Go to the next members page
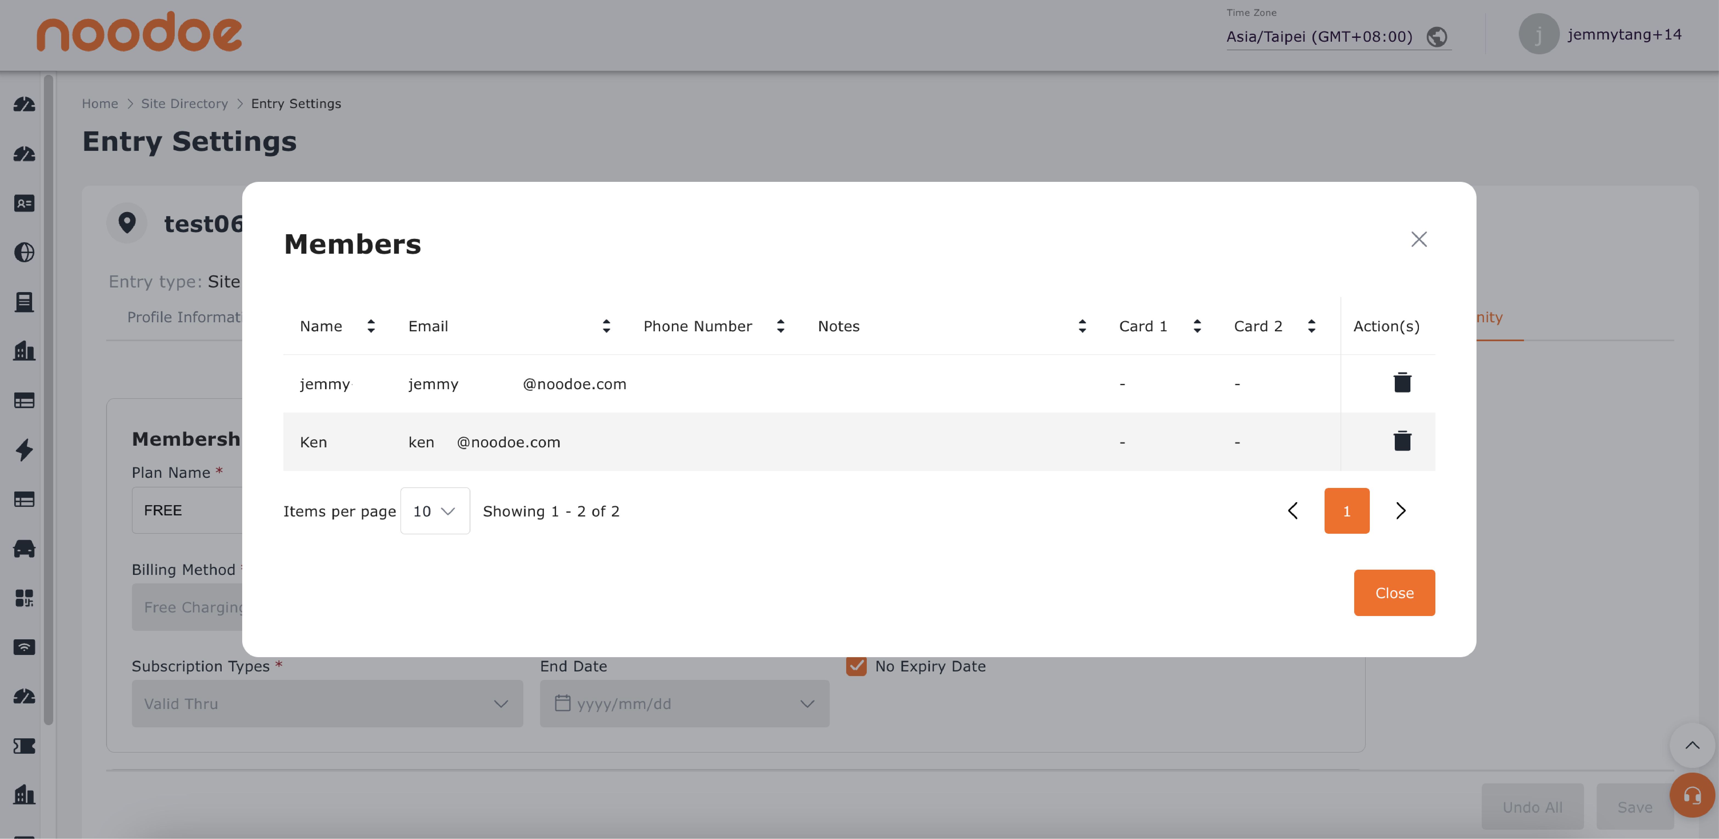This screenshot has width=1719, height=839. click(1401, 511)
